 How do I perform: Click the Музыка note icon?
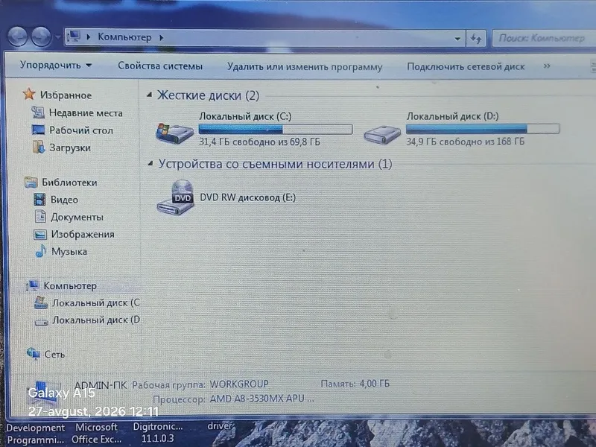pos(40,251)
